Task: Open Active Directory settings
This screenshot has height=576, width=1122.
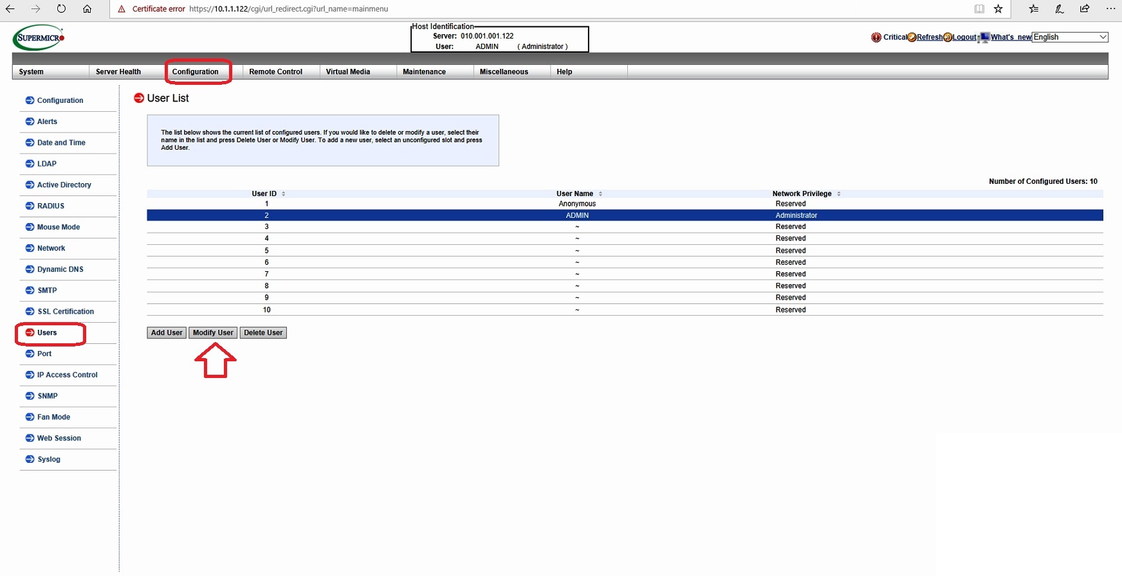Action: 64,185
